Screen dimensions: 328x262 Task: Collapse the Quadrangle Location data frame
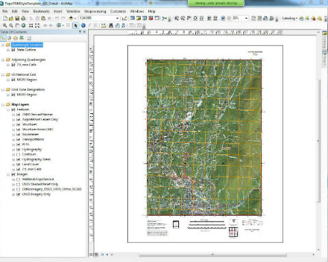click(x=3, y=45)
